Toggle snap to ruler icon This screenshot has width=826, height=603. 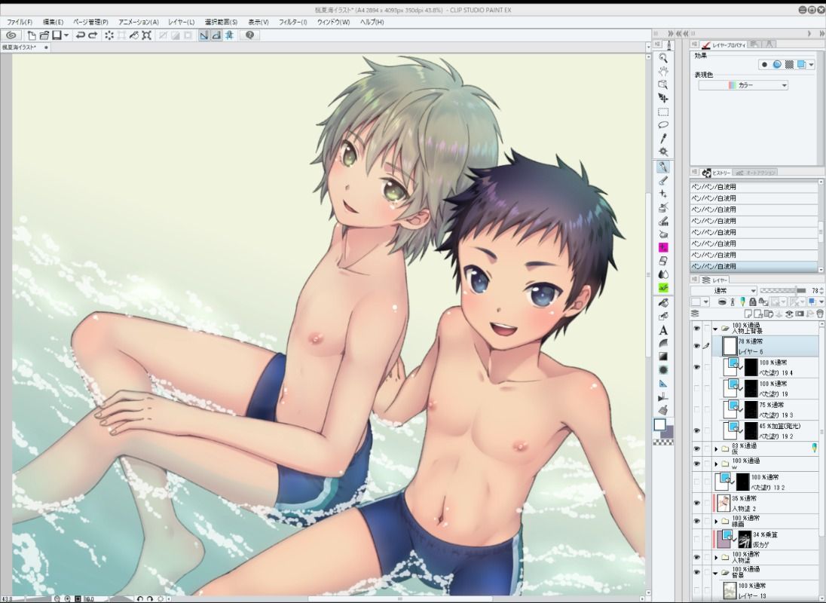point(204,35)
